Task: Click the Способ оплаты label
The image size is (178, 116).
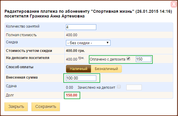Action: pos(20,67)
